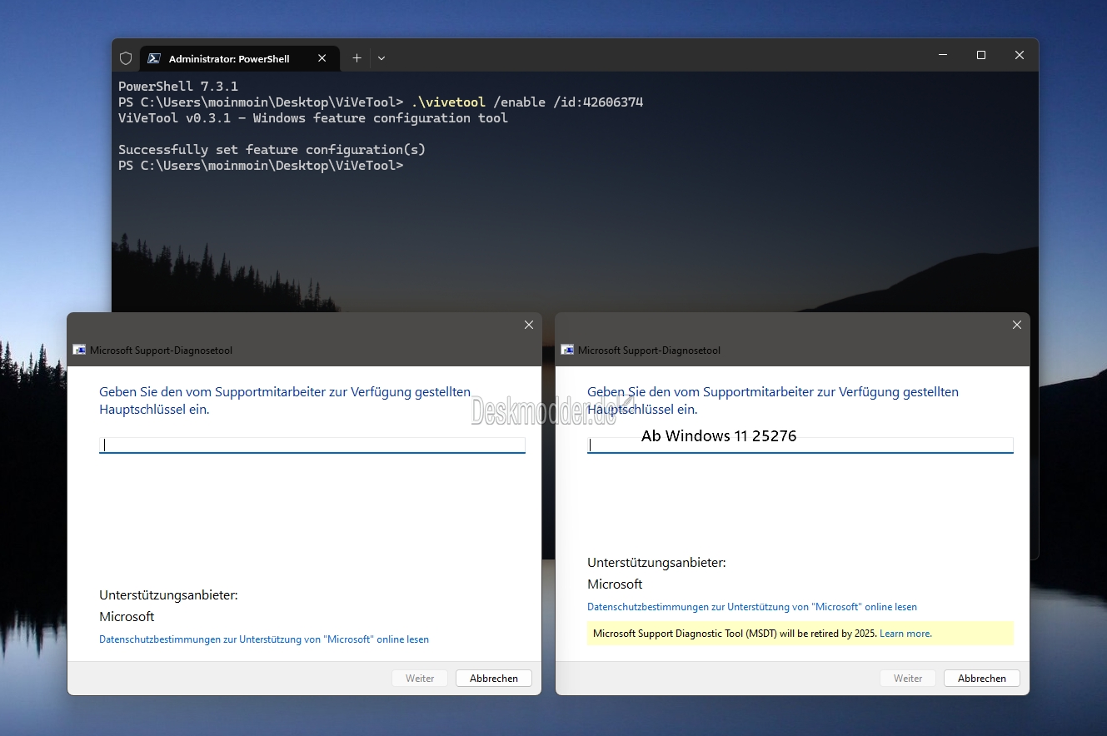Open Datenschutzbestimmungen link in left dialog
Viewport: 1107px width, 736px height.
coord(264,639)
